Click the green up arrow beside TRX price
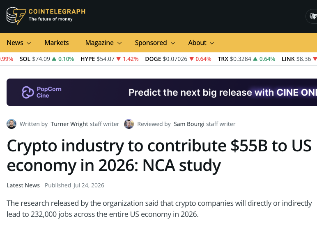This screenshot has height=225, width=317. pyautogui.click(x=255, y=59)
